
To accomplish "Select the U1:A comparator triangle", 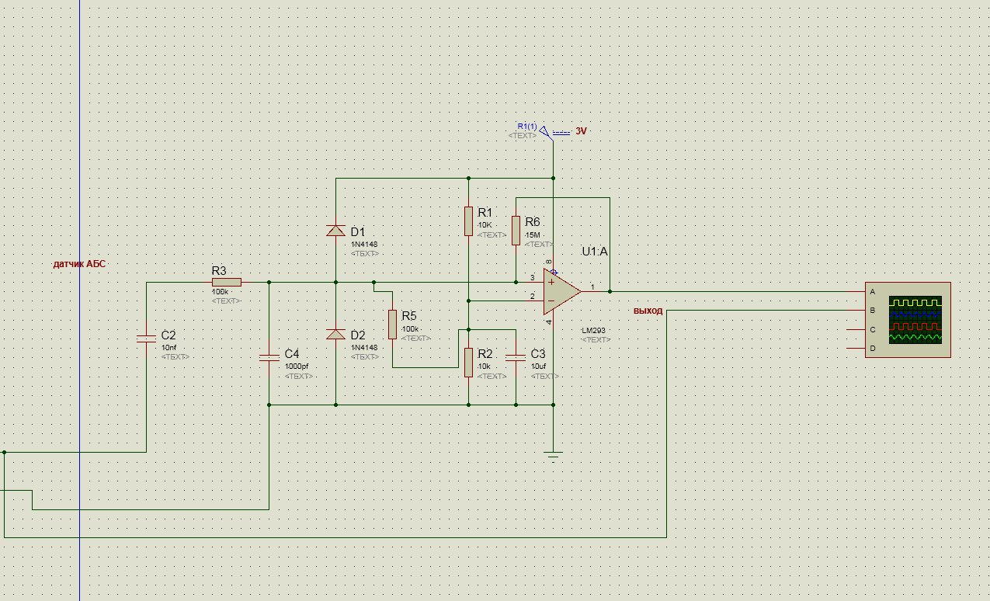I will tap(562, 291).
